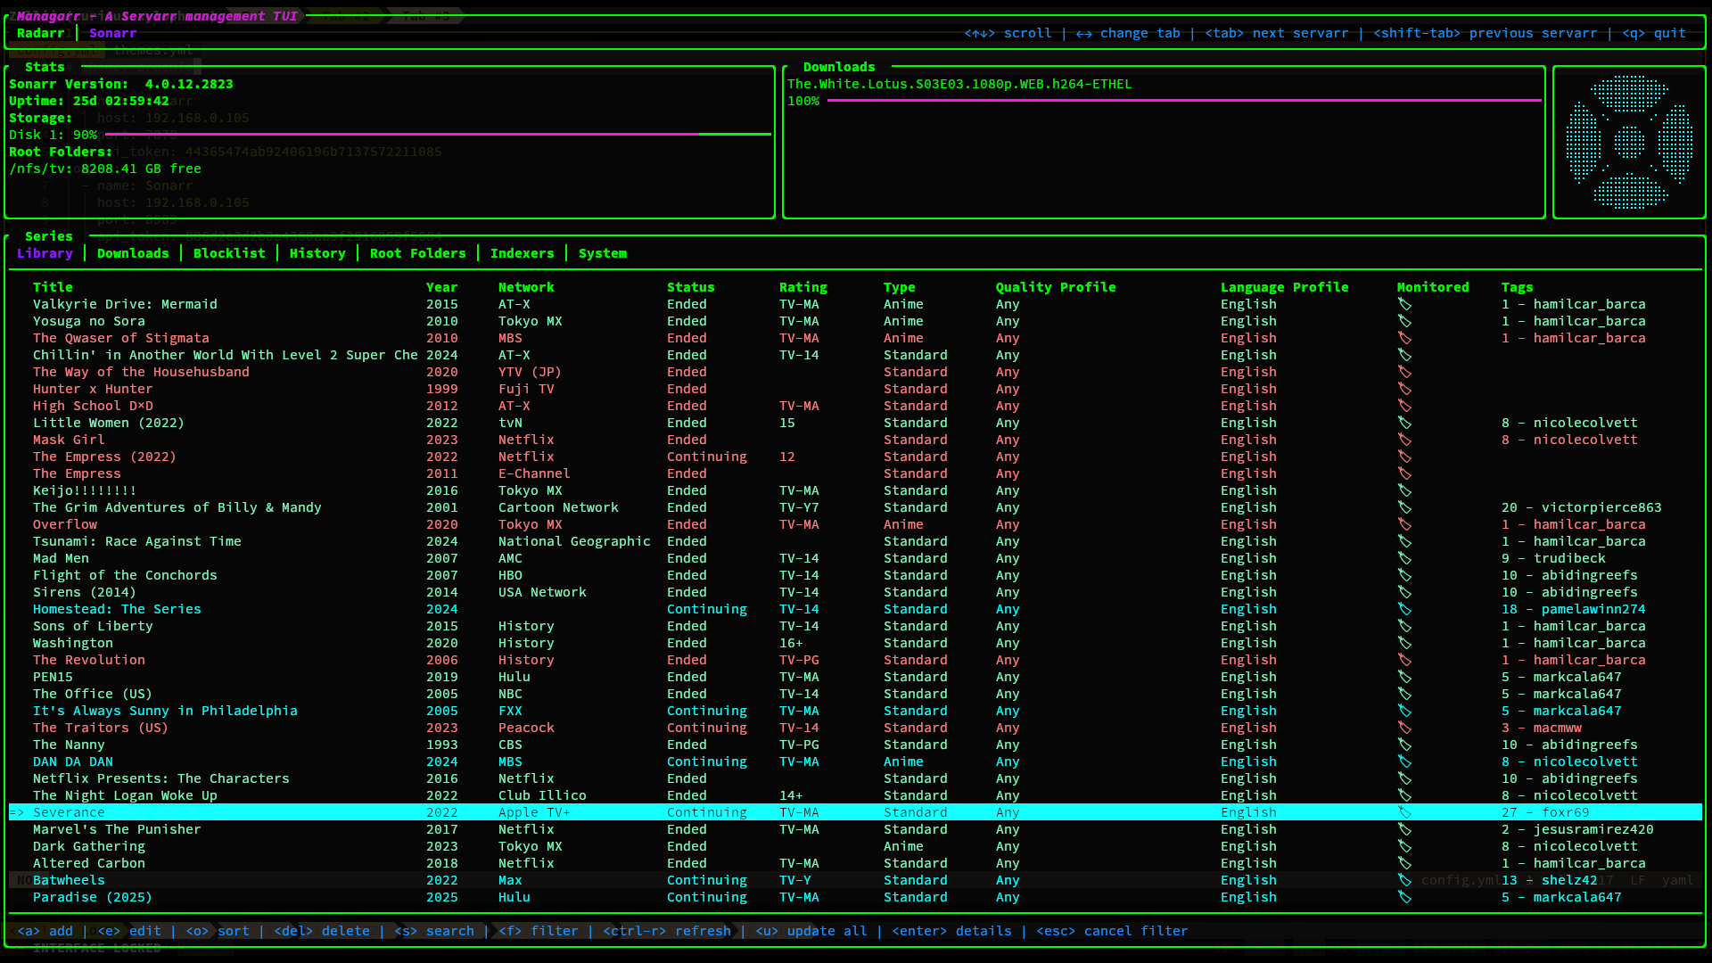Click the monitored bookmark icon for Mad Men

[x=1404, y=558]
